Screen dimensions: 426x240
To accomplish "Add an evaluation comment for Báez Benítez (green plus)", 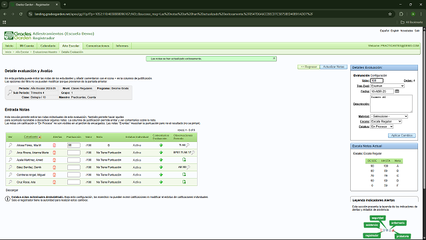I will click(x=161, y=167).
